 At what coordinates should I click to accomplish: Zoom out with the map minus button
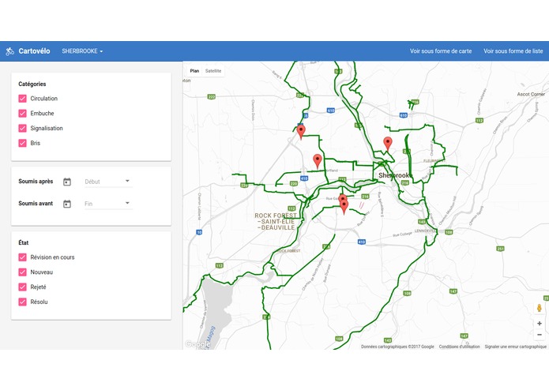tap(540, 335)
